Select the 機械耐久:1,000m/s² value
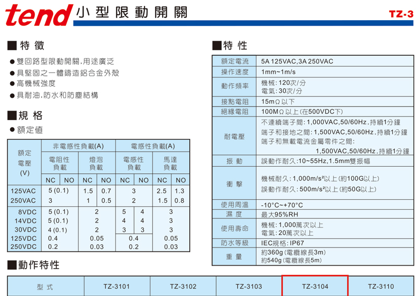The width and height of the screenshot is (420, 296). tap(320, 179)
